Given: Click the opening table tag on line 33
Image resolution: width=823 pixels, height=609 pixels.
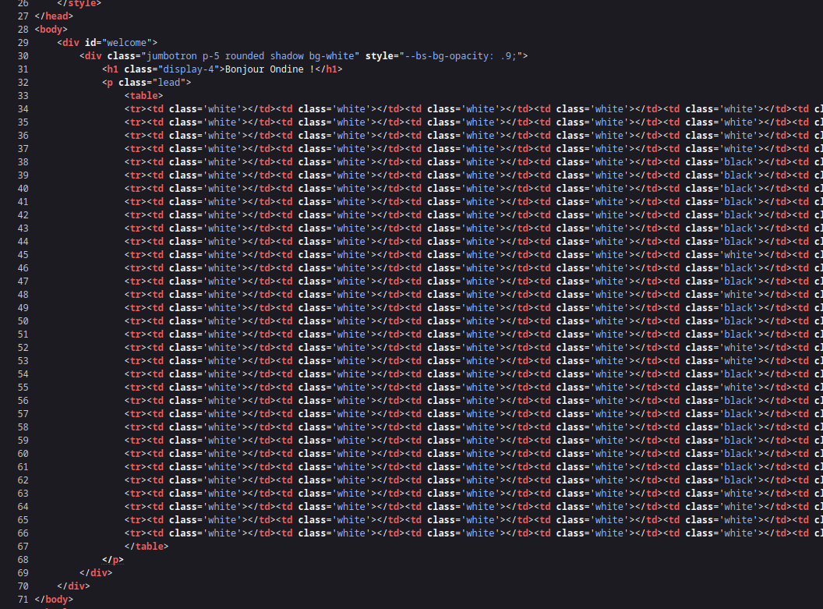Looking at the screenshot, I should click(x=143, y=96).
